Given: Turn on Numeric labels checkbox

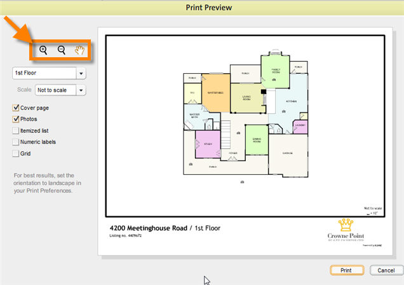Looking at the screenshot, I should [16, 142].
